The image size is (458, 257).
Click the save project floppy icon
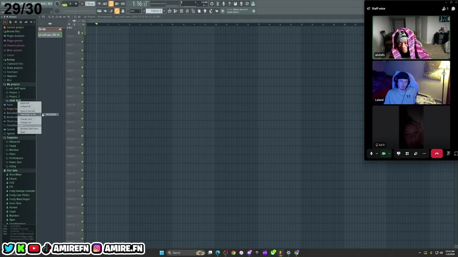(x=235, y=4)
